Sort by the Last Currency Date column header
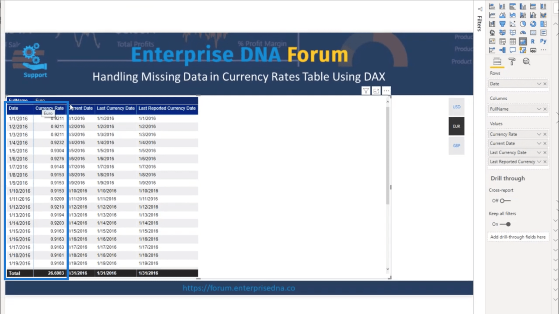This screenshot has height=314, width=559. (x=115, y=108)
